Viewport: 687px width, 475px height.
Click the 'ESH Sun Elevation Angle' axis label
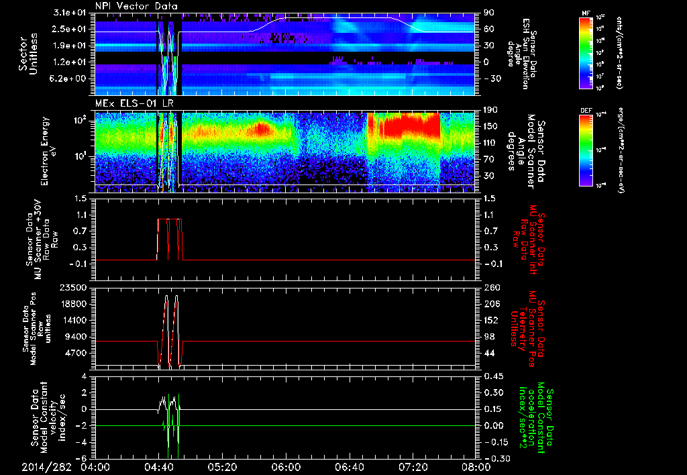click(x=521, y=54)
